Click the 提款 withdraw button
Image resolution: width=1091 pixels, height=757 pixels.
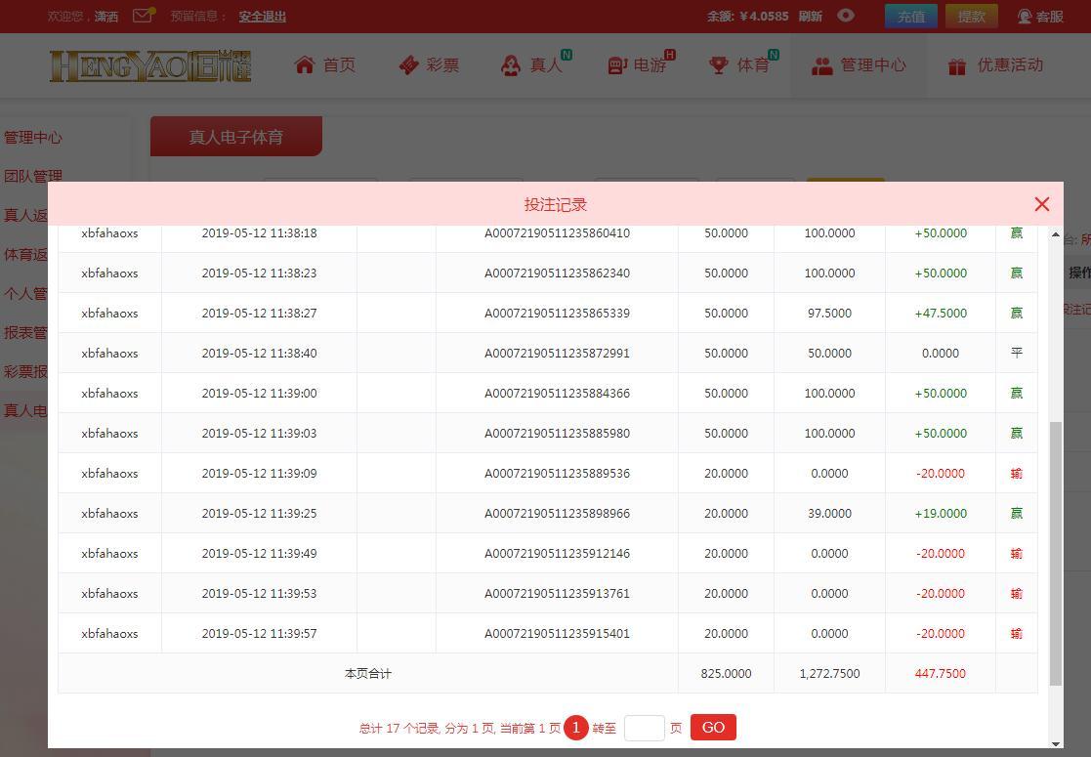pyautogui.click(x=971, y=16)
